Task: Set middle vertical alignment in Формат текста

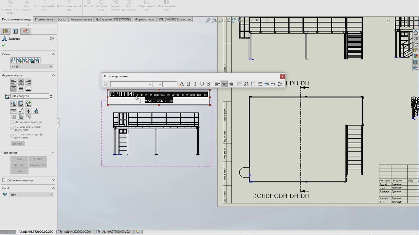Action: [x=21, y=88]
